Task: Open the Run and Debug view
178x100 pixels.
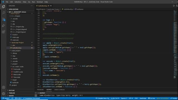Action: click(4, 25)
